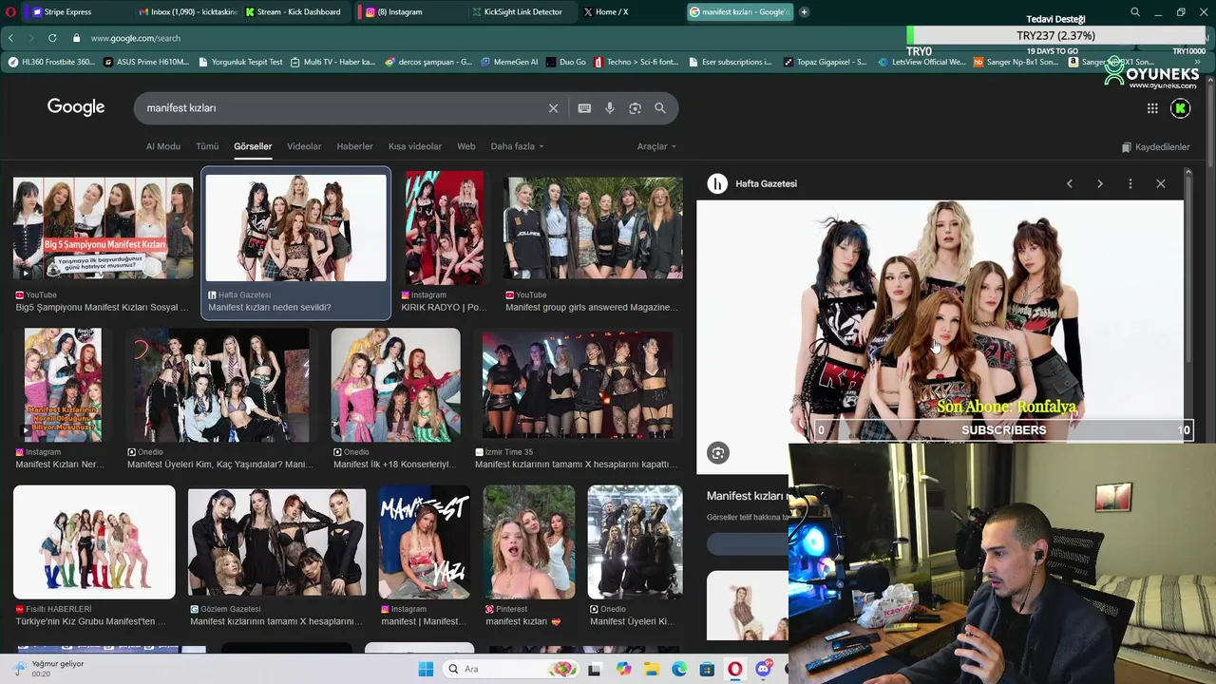Open Big5 Şampiyonu Manifest Kızları YouTube thumbnail
1216x684 pixels.
104,228
